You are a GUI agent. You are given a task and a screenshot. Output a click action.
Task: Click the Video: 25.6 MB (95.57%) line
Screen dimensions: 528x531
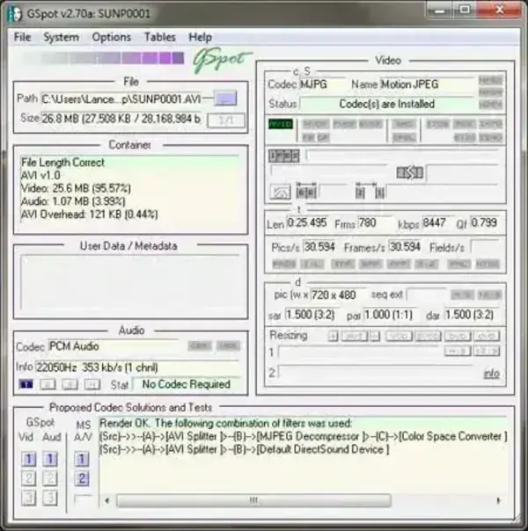[76, 188]
